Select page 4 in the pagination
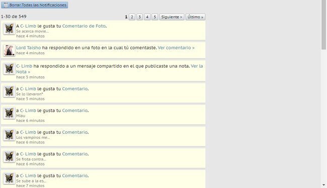Viewport: 327px width, 188px height. (147, 17)
